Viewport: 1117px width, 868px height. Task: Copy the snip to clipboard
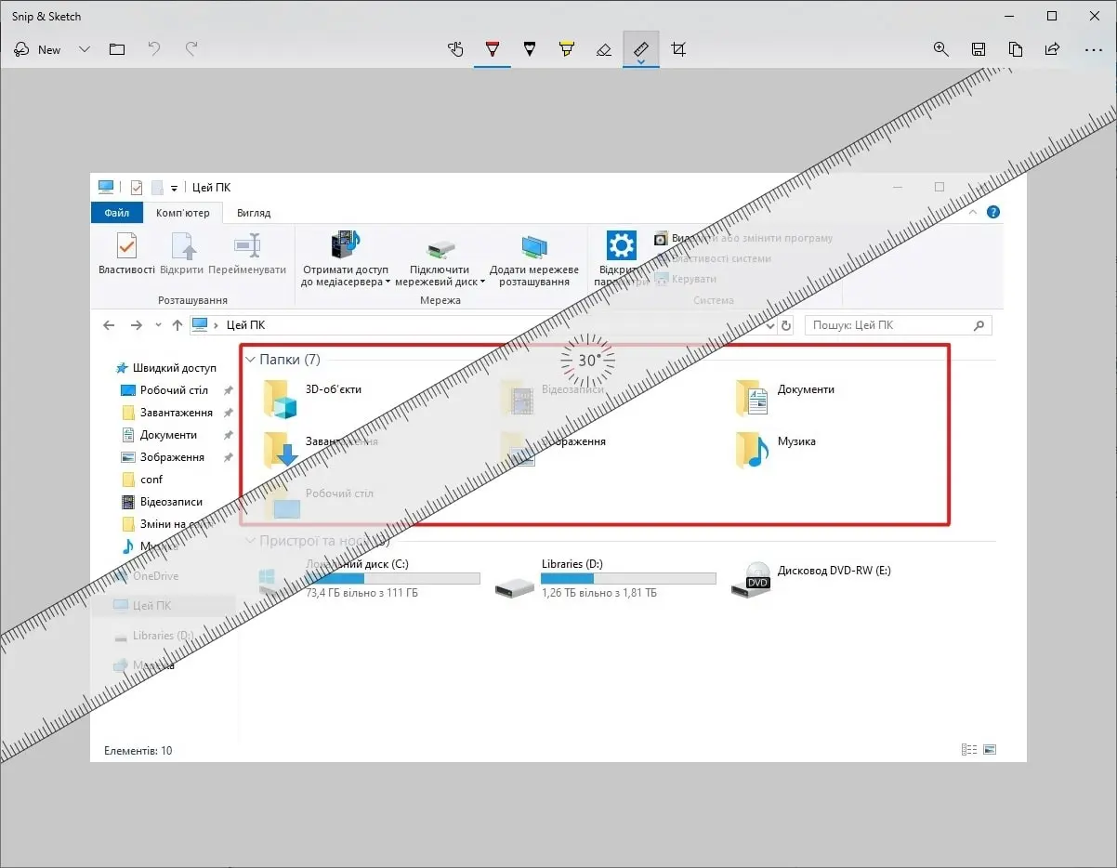1016,49
